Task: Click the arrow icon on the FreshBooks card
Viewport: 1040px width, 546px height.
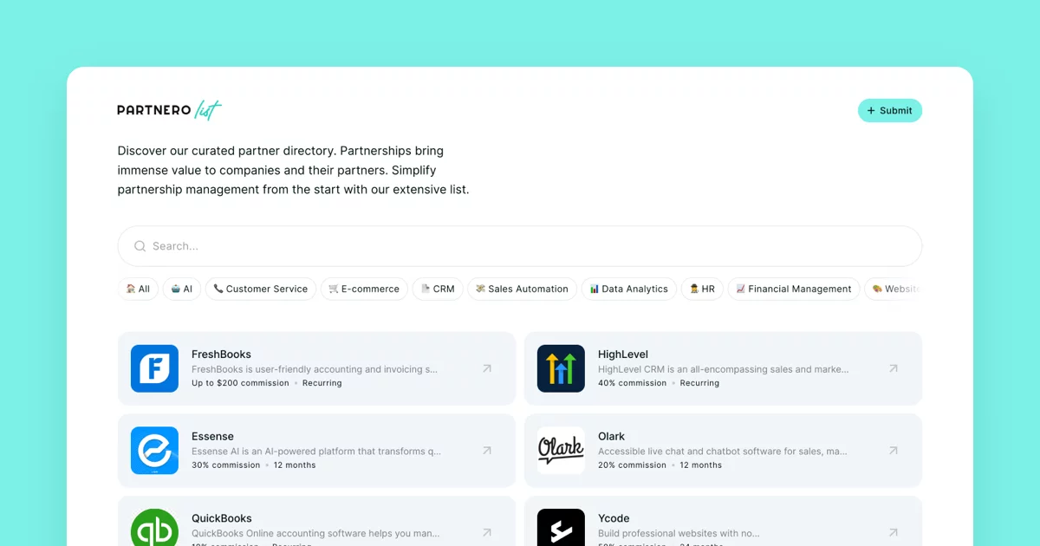Action: coord(487,368)
